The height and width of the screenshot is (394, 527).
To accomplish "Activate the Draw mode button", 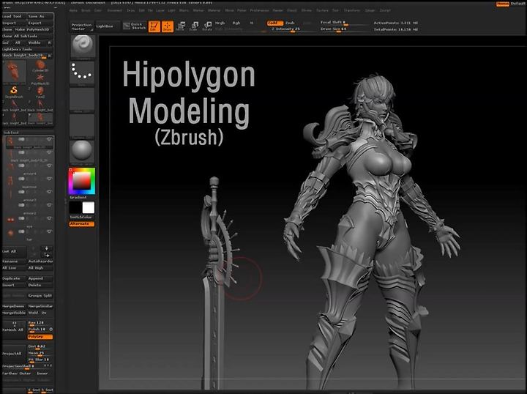I will [x=168, y=26].
